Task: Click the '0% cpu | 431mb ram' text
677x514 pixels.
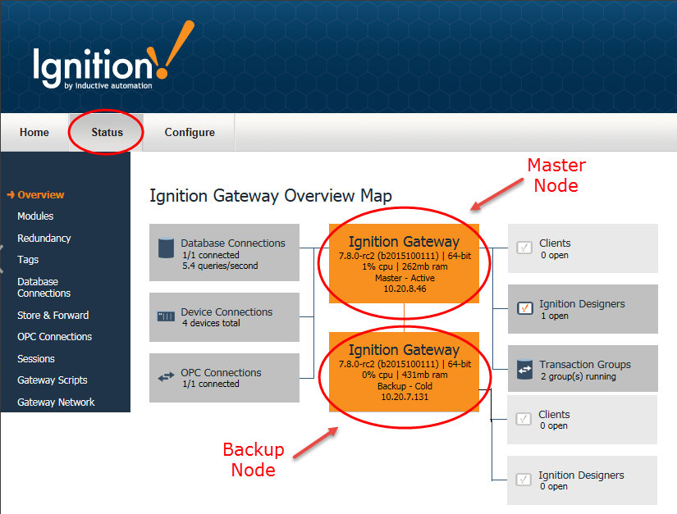Action: (x=405, y=375)
